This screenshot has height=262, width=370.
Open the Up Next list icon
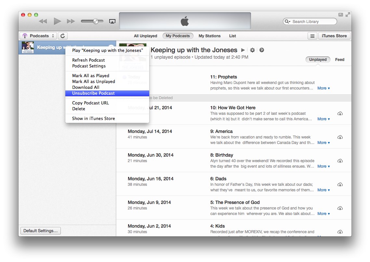[312, 36]
